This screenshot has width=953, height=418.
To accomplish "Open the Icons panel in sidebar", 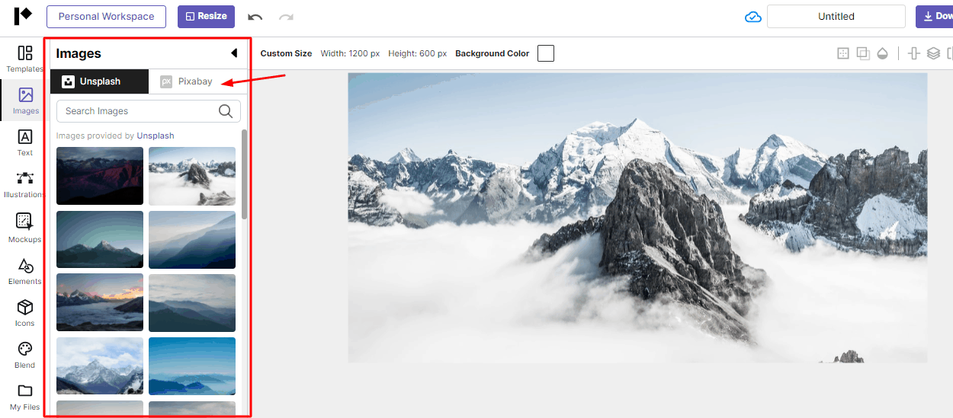I will coord(24,312).
